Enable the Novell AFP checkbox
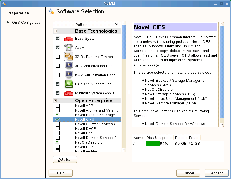The image size is (231, 179). pyautogui.click(x=58, y=106)
